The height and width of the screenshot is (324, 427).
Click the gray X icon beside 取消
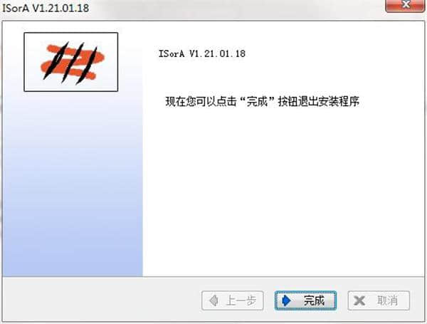[x=359, y=301]
